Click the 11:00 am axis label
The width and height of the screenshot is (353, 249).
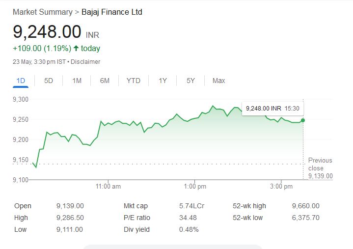click(108, 187)
